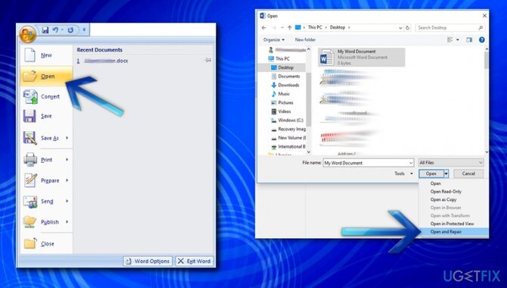Click the blue Help question mark icon
The height and width of the screenshot is (288, 507).
[x=482, y=40]
